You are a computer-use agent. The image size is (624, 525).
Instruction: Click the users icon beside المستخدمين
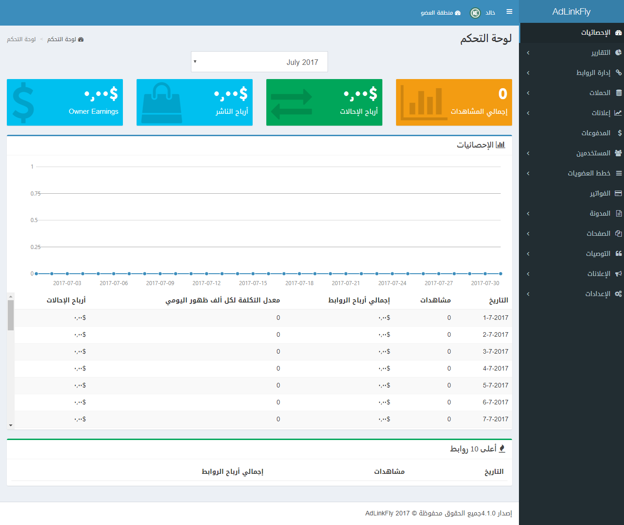619,153
